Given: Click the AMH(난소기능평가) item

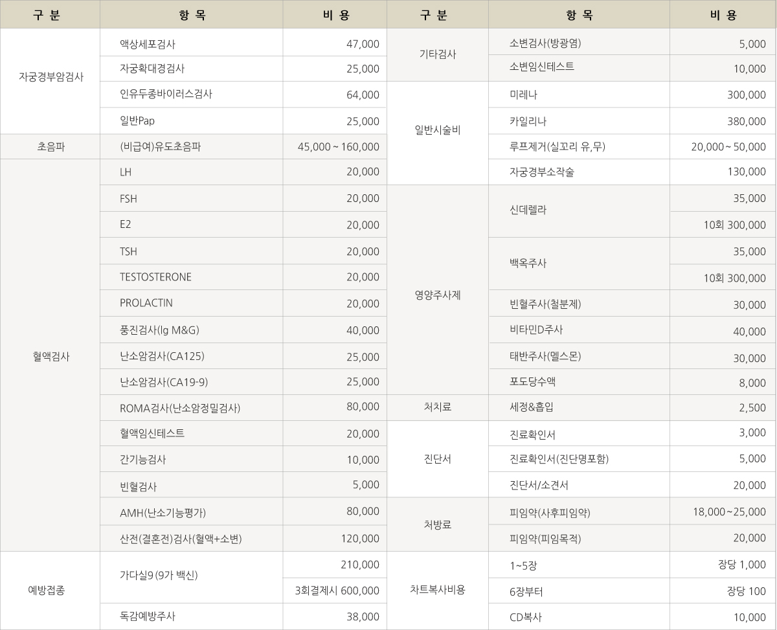Looking at the screenshot, I should (163, 512).
